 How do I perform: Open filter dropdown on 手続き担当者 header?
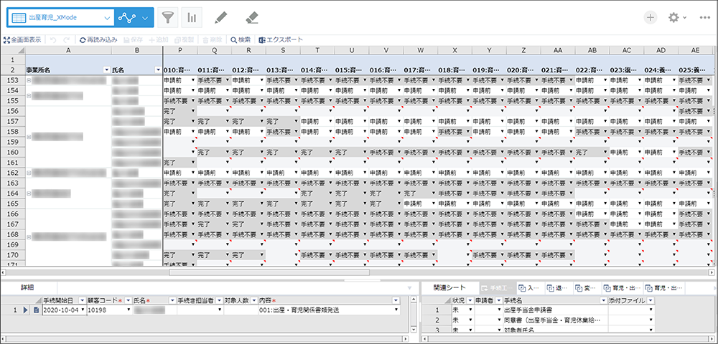(219, 300)
